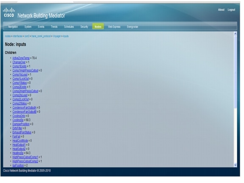Click the 'Node: inputs' heading
This screenshot has width=244, height=183.
tap(15, 44)
